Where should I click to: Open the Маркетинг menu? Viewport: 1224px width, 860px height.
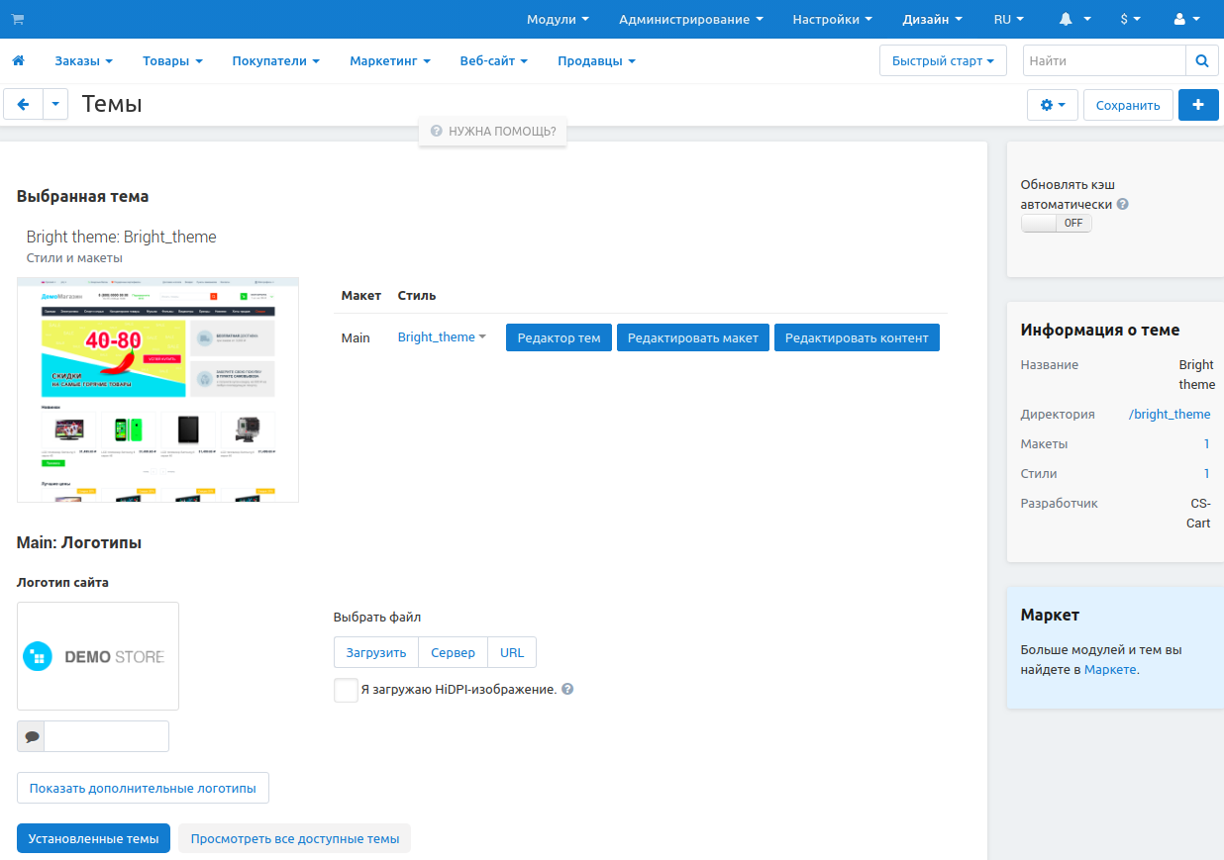click(x=389, y=61)
